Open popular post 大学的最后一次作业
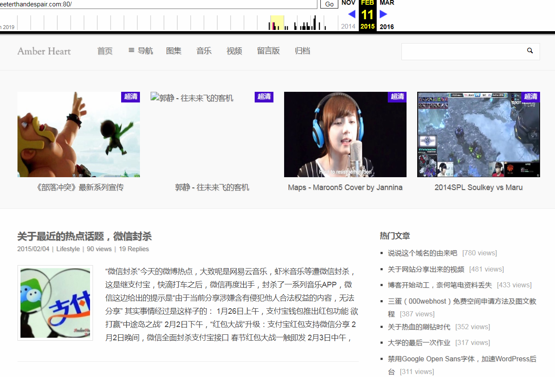555x377 pixels. [x=419, y=343]
